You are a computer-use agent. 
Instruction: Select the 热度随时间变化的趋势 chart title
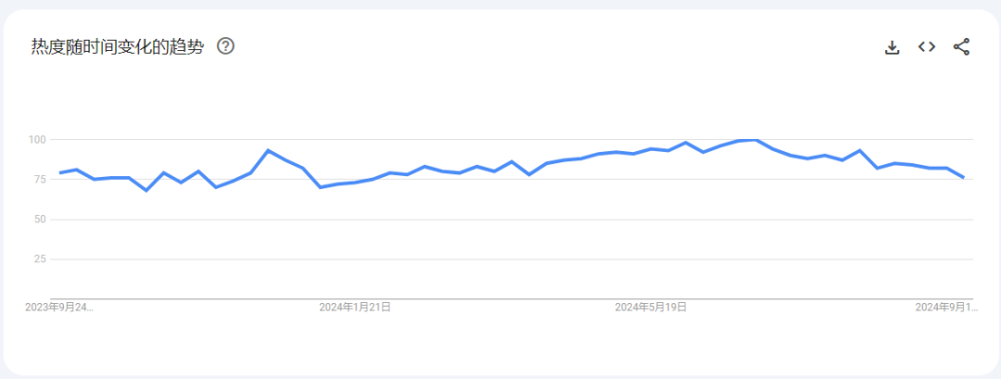118,47
